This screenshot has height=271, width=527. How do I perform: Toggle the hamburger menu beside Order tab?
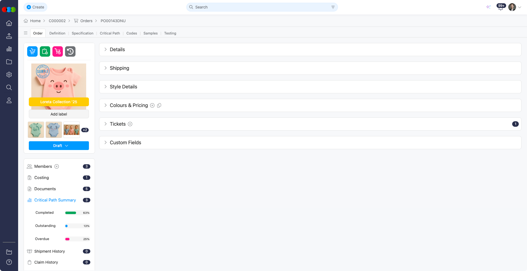tap(26, 33)
